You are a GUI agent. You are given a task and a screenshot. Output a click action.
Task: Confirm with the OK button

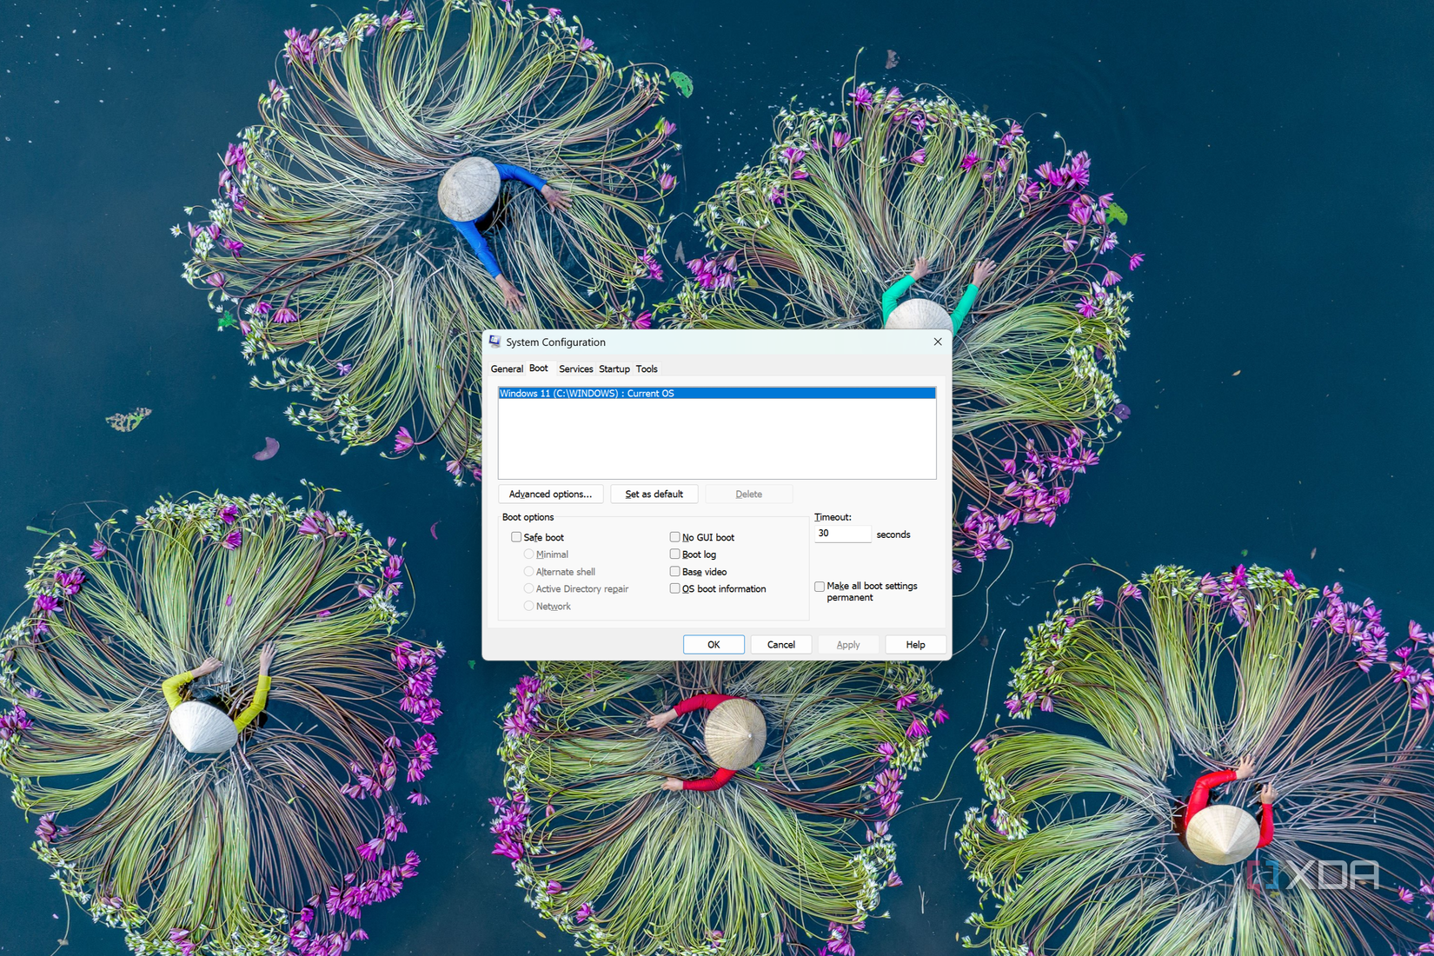coord(714,644)
